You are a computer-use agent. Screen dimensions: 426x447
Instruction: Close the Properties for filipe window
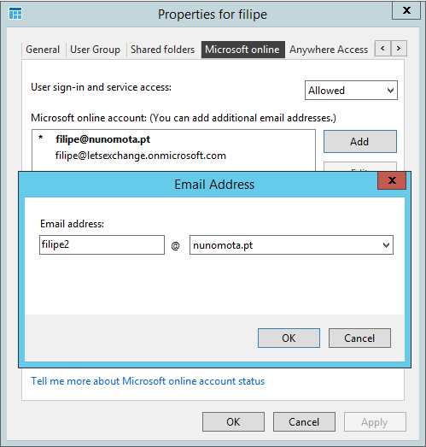pyautogui.click(x=406, y=10)
